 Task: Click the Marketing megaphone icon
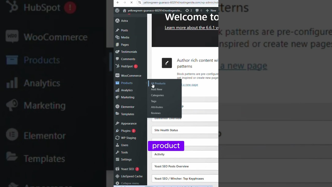click(x=117, y=97)
